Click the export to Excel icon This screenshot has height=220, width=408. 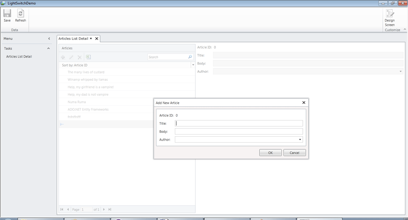tap(88, 57)
